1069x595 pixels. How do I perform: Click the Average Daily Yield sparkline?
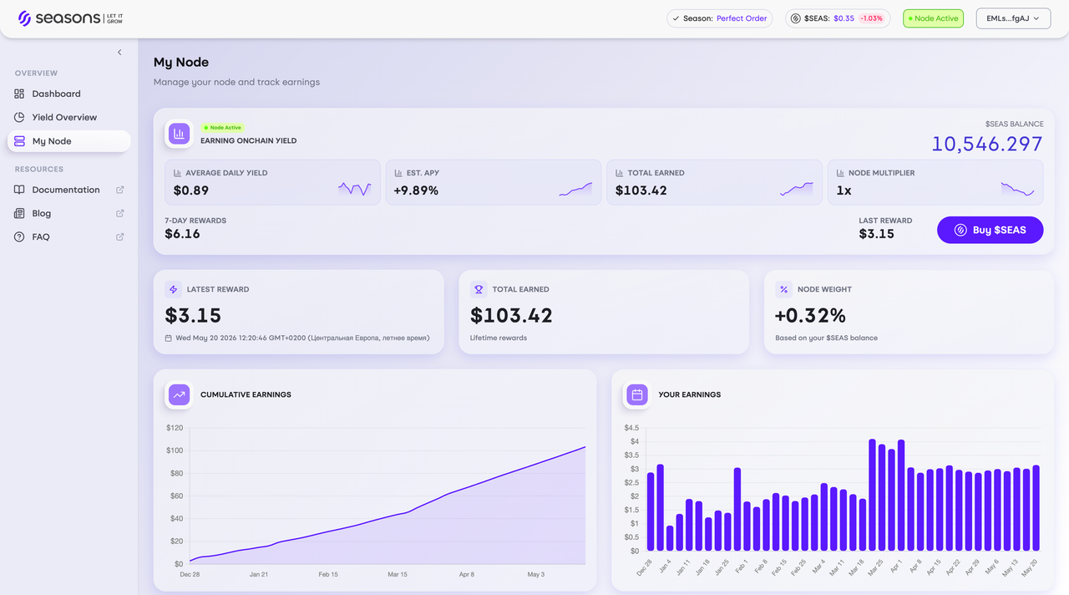tap(355, 190)
